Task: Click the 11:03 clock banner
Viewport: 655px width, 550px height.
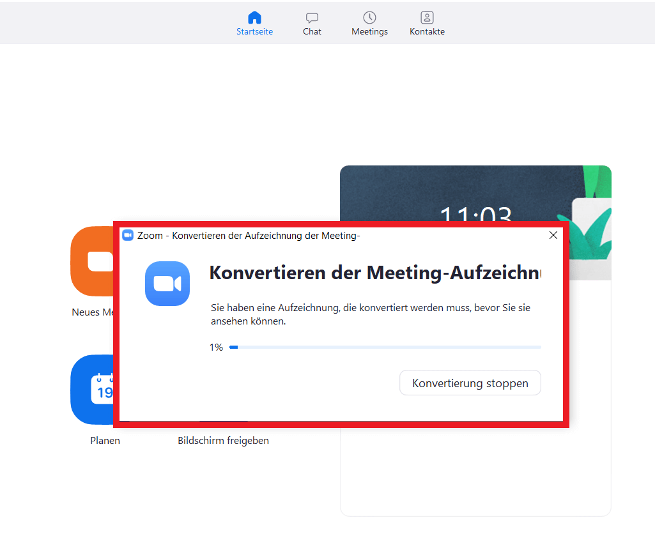Action: coord(476,194)
